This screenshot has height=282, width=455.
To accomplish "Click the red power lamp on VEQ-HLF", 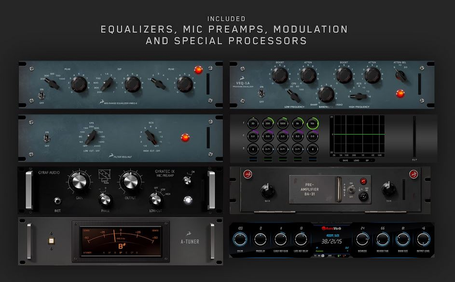I will click(x=185, y=137).
